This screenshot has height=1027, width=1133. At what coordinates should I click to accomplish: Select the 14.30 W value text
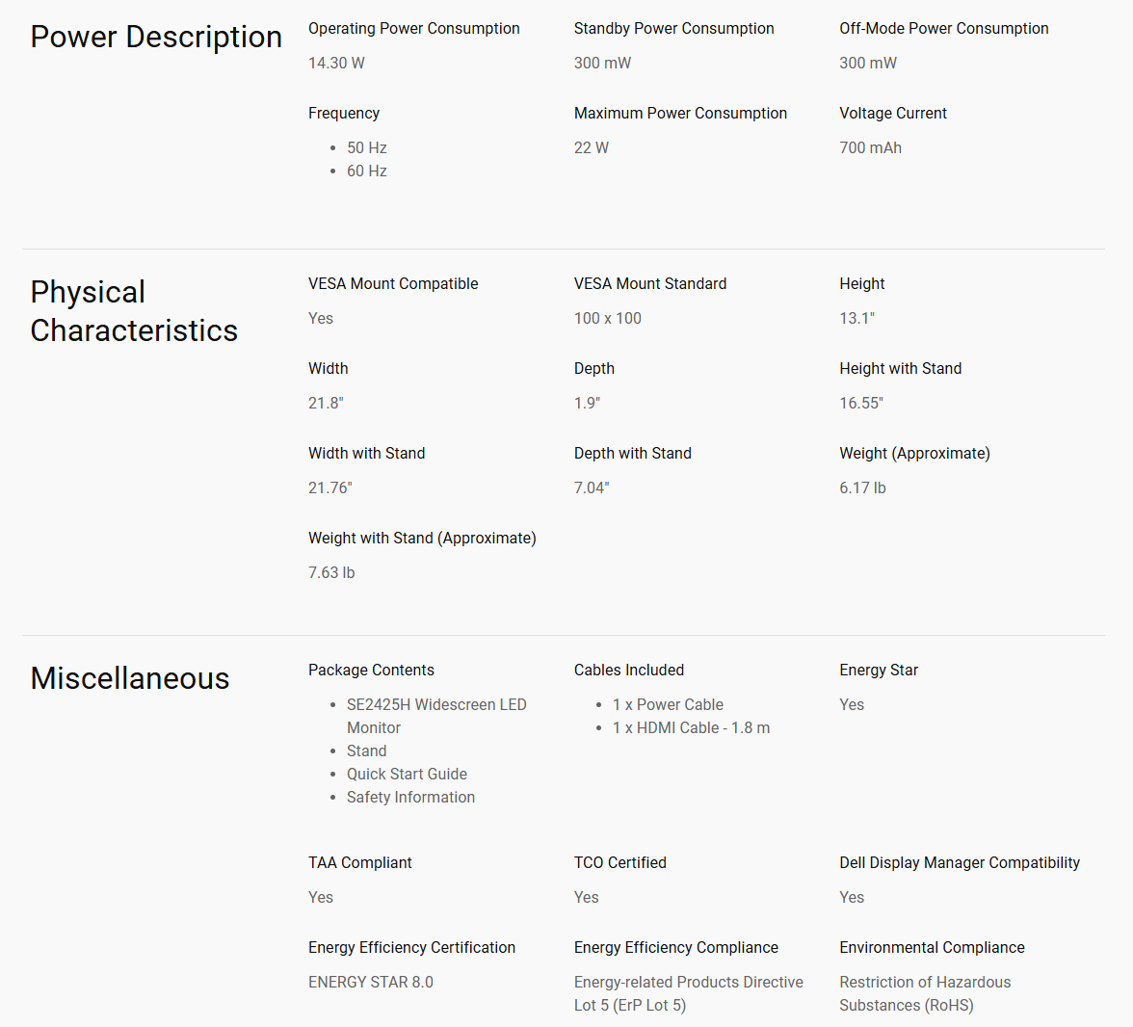click(337, 63)
